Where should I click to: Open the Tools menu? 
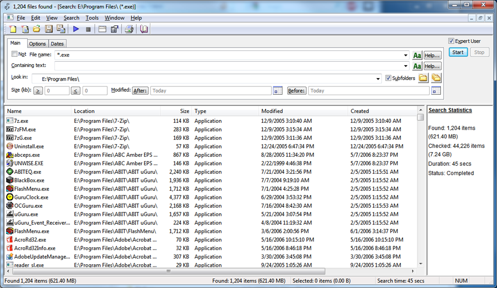[92, 18]
